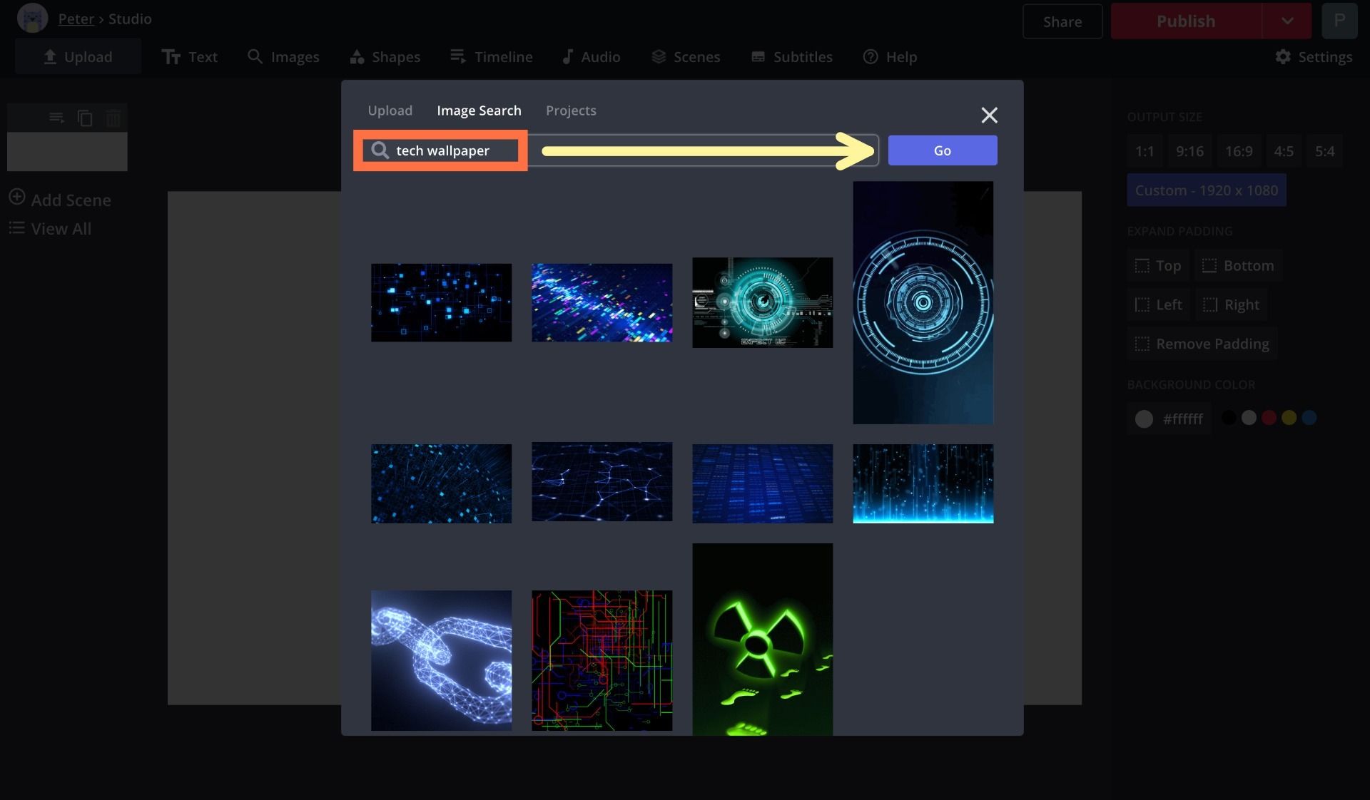
Task: Delete scene using trash icon
Action: pos(113,118)
